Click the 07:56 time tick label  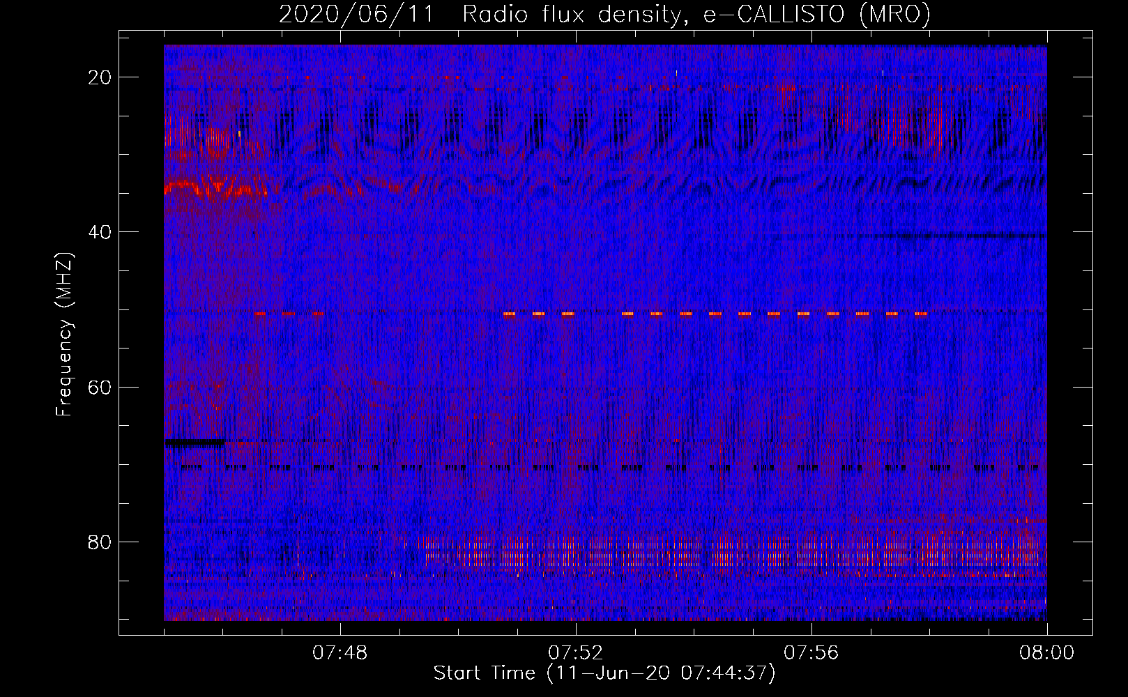point(811,653)
